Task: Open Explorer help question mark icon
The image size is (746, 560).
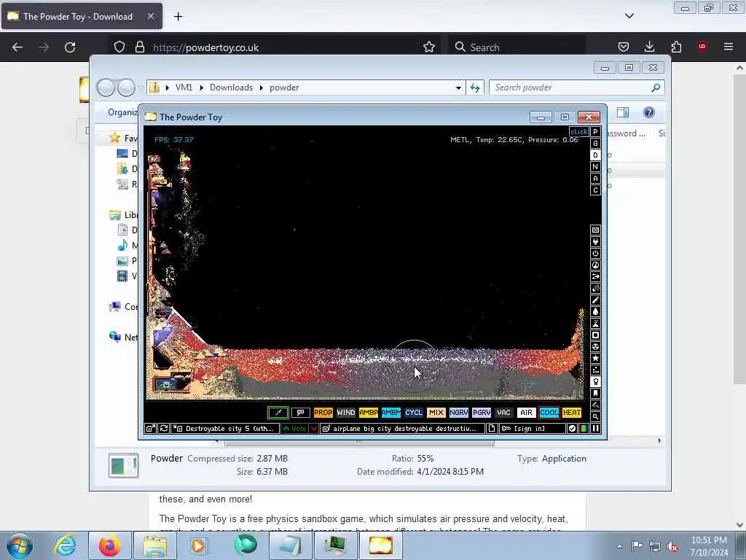Action: (x=648, y=112)
